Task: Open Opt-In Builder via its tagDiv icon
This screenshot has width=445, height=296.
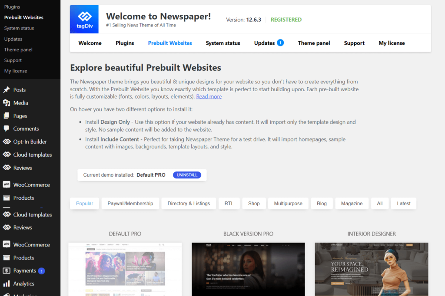Action: point(7,141)
